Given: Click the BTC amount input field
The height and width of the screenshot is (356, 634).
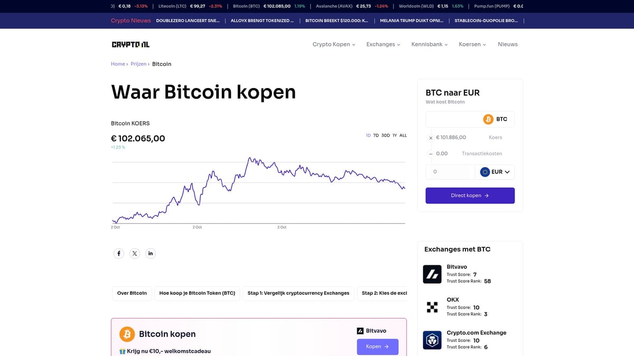Looking at the screenshot, I should 453,119.
